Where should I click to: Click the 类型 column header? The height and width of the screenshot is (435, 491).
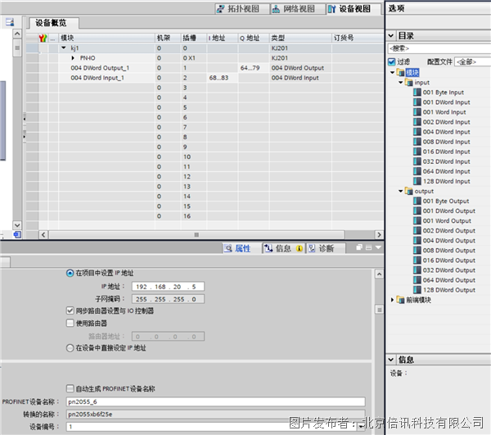click(300, 38)
